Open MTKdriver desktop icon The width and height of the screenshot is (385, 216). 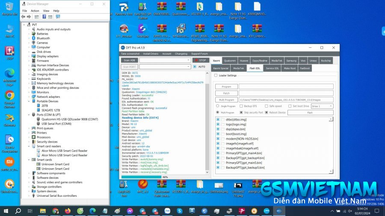click(x=181, y=31)
